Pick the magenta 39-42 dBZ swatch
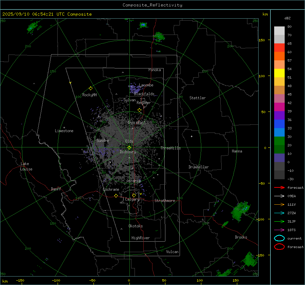 point(279,107)
